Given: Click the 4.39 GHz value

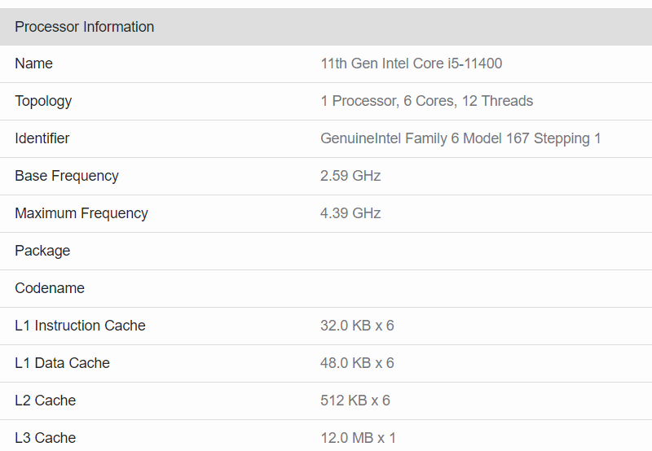Looking at the screenshot, I should tap(350, 213).
